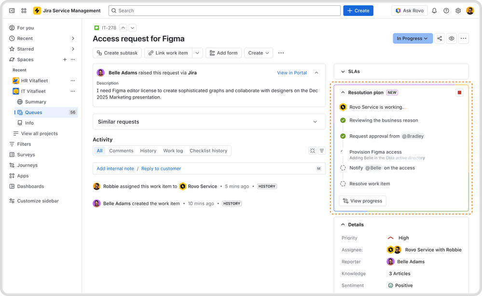Open more toolbar options after the Create dropdown

pyautogui.click(x=281, y=53)
